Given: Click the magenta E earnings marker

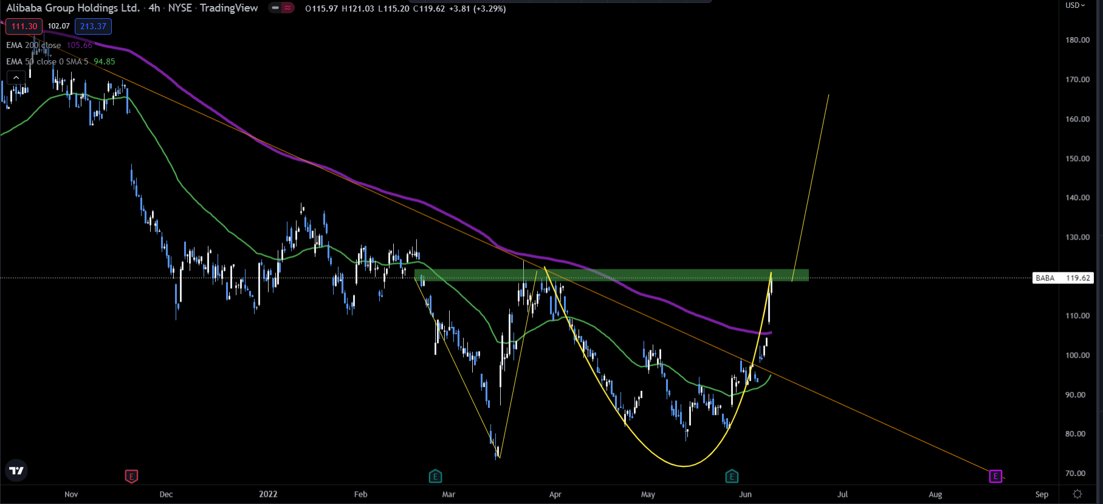Looking at the screenshot, I should pos(995,476).
